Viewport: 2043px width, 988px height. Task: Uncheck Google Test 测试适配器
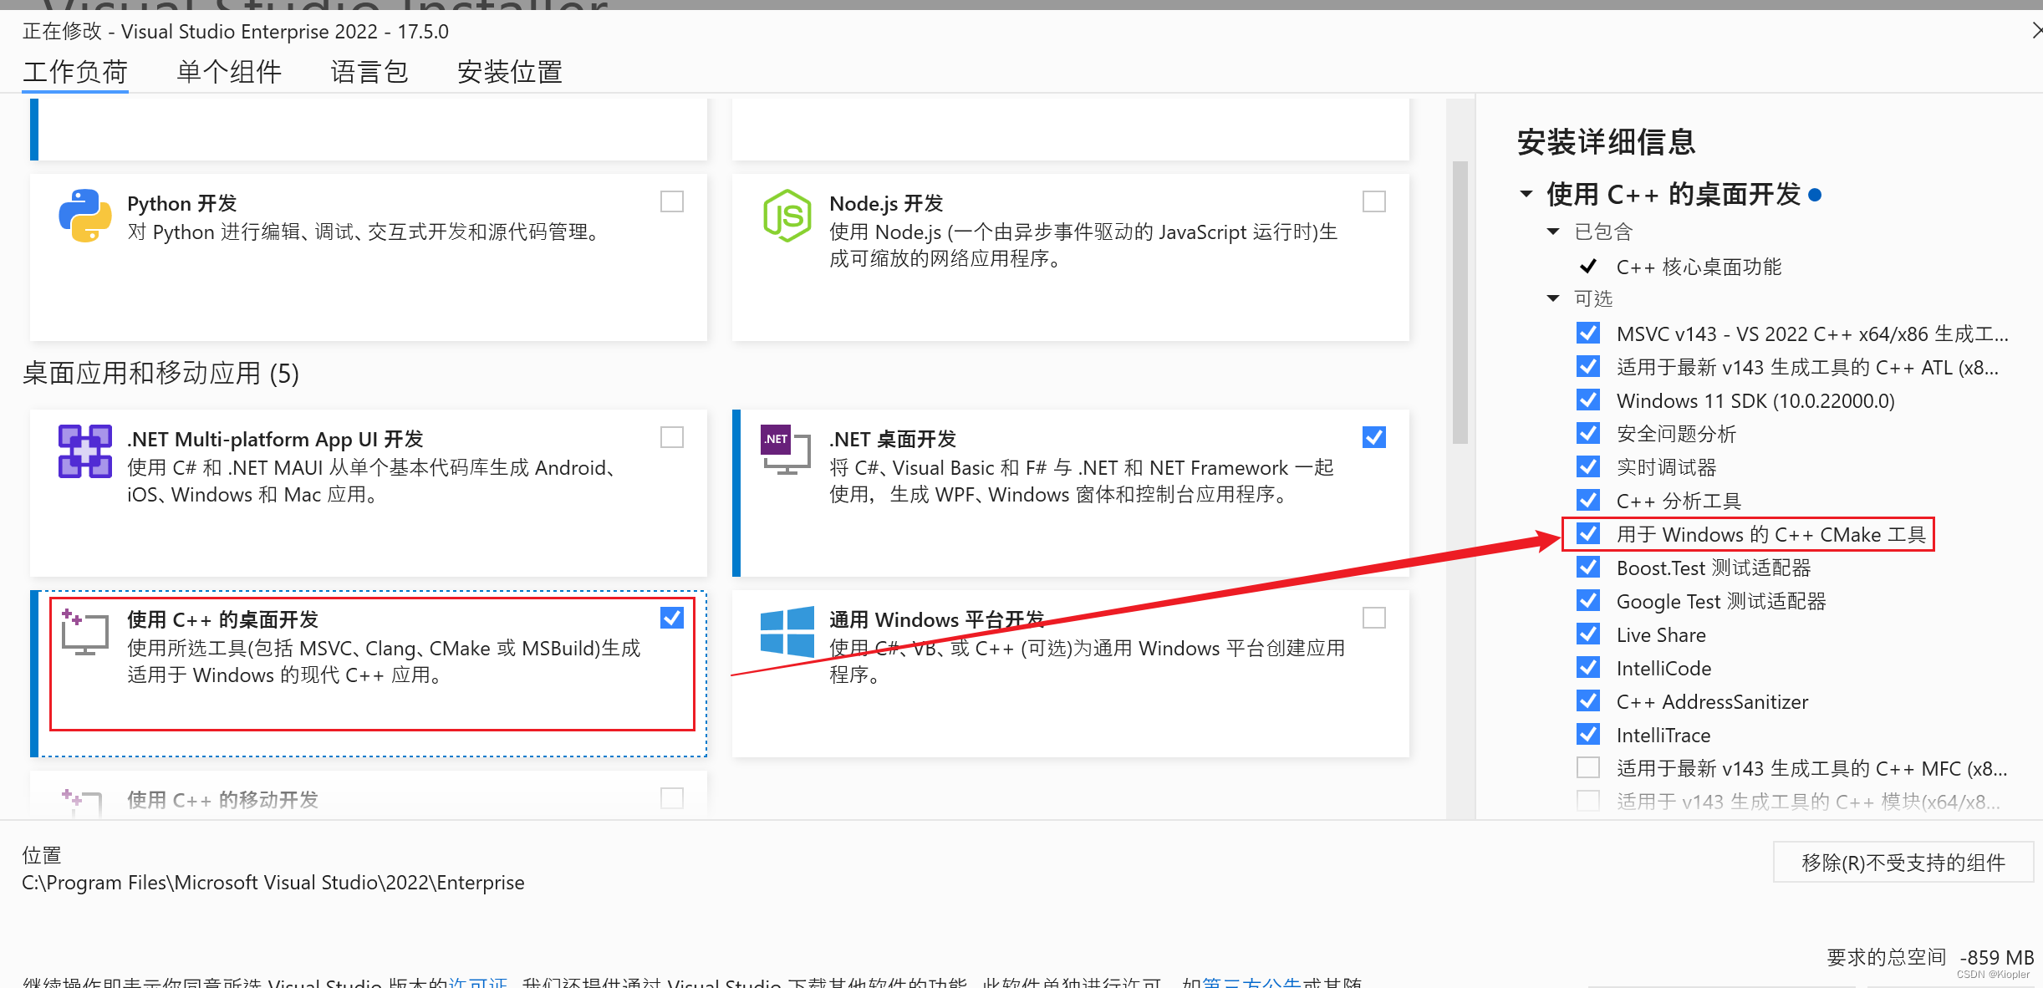[x=1588, y=600]
